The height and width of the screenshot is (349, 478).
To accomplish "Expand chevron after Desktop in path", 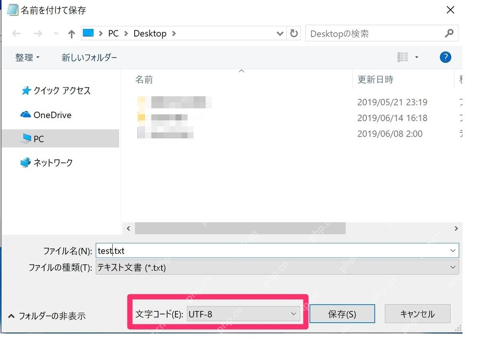I will click(x=174, y=34).
